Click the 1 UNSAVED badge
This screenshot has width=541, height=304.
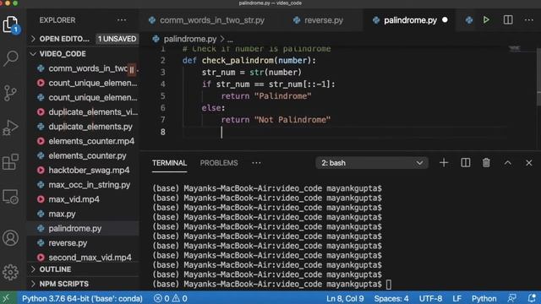pyautogui.click(x=117, y=39)
